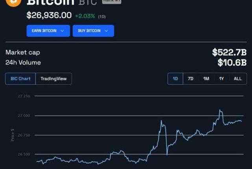Click the Rank #1 badge
The height and width of the screenshot is (169, 252).
point(112,2)
